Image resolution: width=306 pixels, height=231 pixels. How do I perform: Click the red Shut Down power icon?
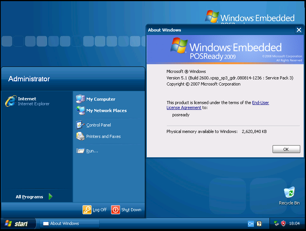pyautogui.click(x=116, y=210)
